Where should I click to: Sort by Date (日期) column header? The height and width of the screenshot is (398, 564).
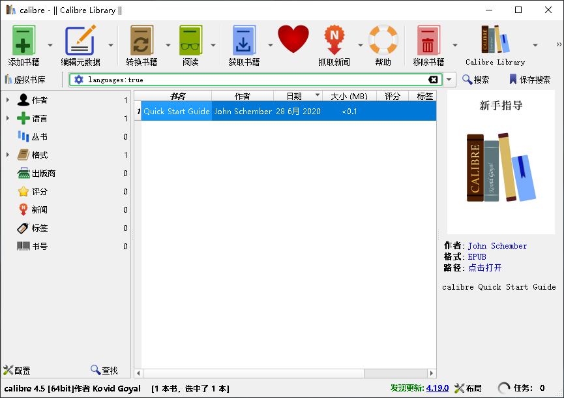[x=298, y=96]
